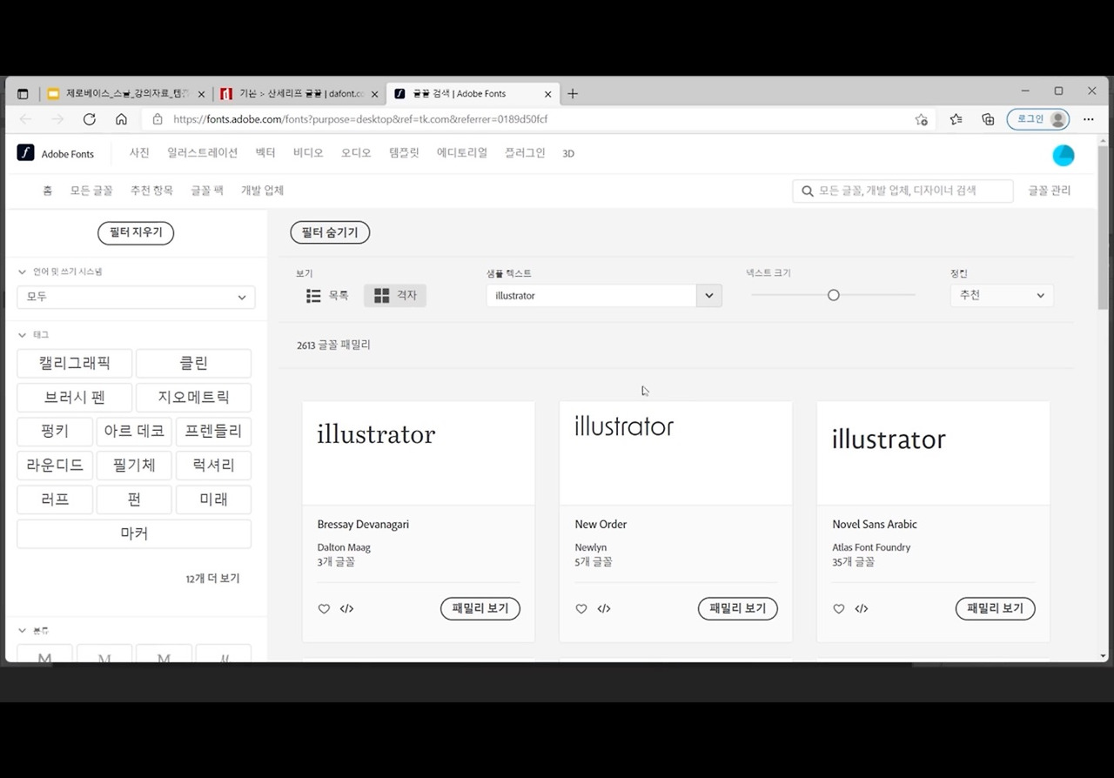Click the sample text input field
The height and width of the screenshot is (778, 1114).
(x=592, y=296)
